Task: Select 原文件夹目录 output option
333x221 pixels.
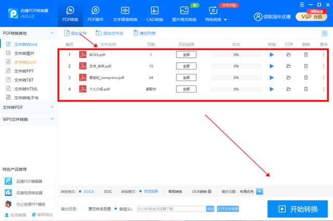Action: [97, 209]
